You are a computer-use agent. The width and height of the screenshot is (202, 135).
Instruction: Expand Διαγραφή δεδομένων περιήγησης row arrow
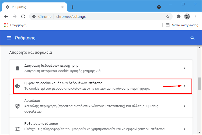click(x=184, y=68)
